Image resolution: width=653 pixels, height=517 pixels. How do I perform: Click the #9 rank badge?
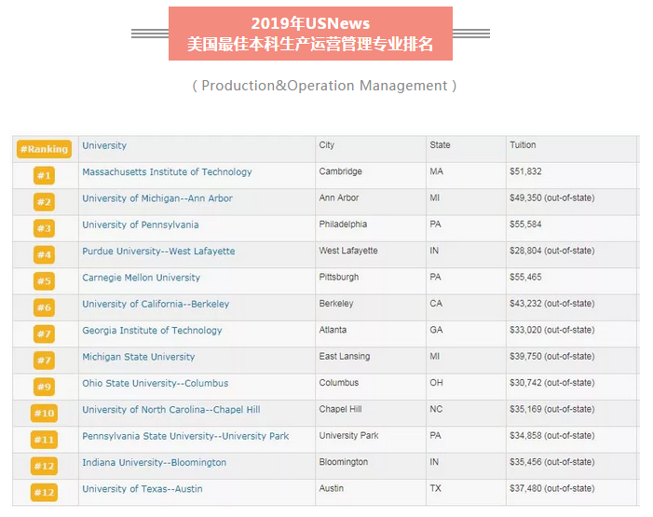click(x=44, y=387)
